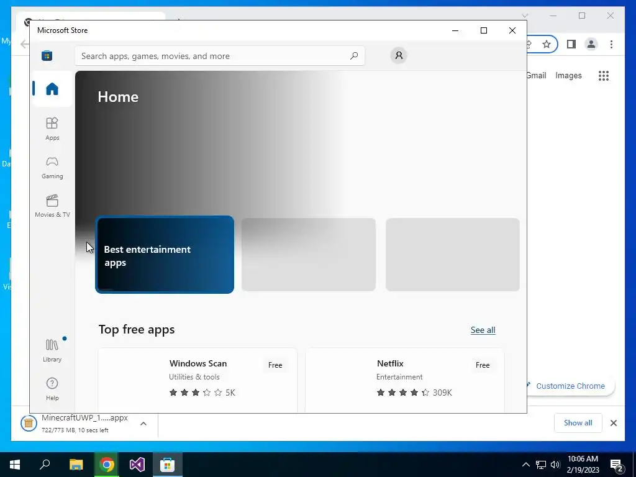Image resolution: width=636 pixels, height=477 pixels.
Task: Open Windows taskbar search
Action: tap(45, 465)
